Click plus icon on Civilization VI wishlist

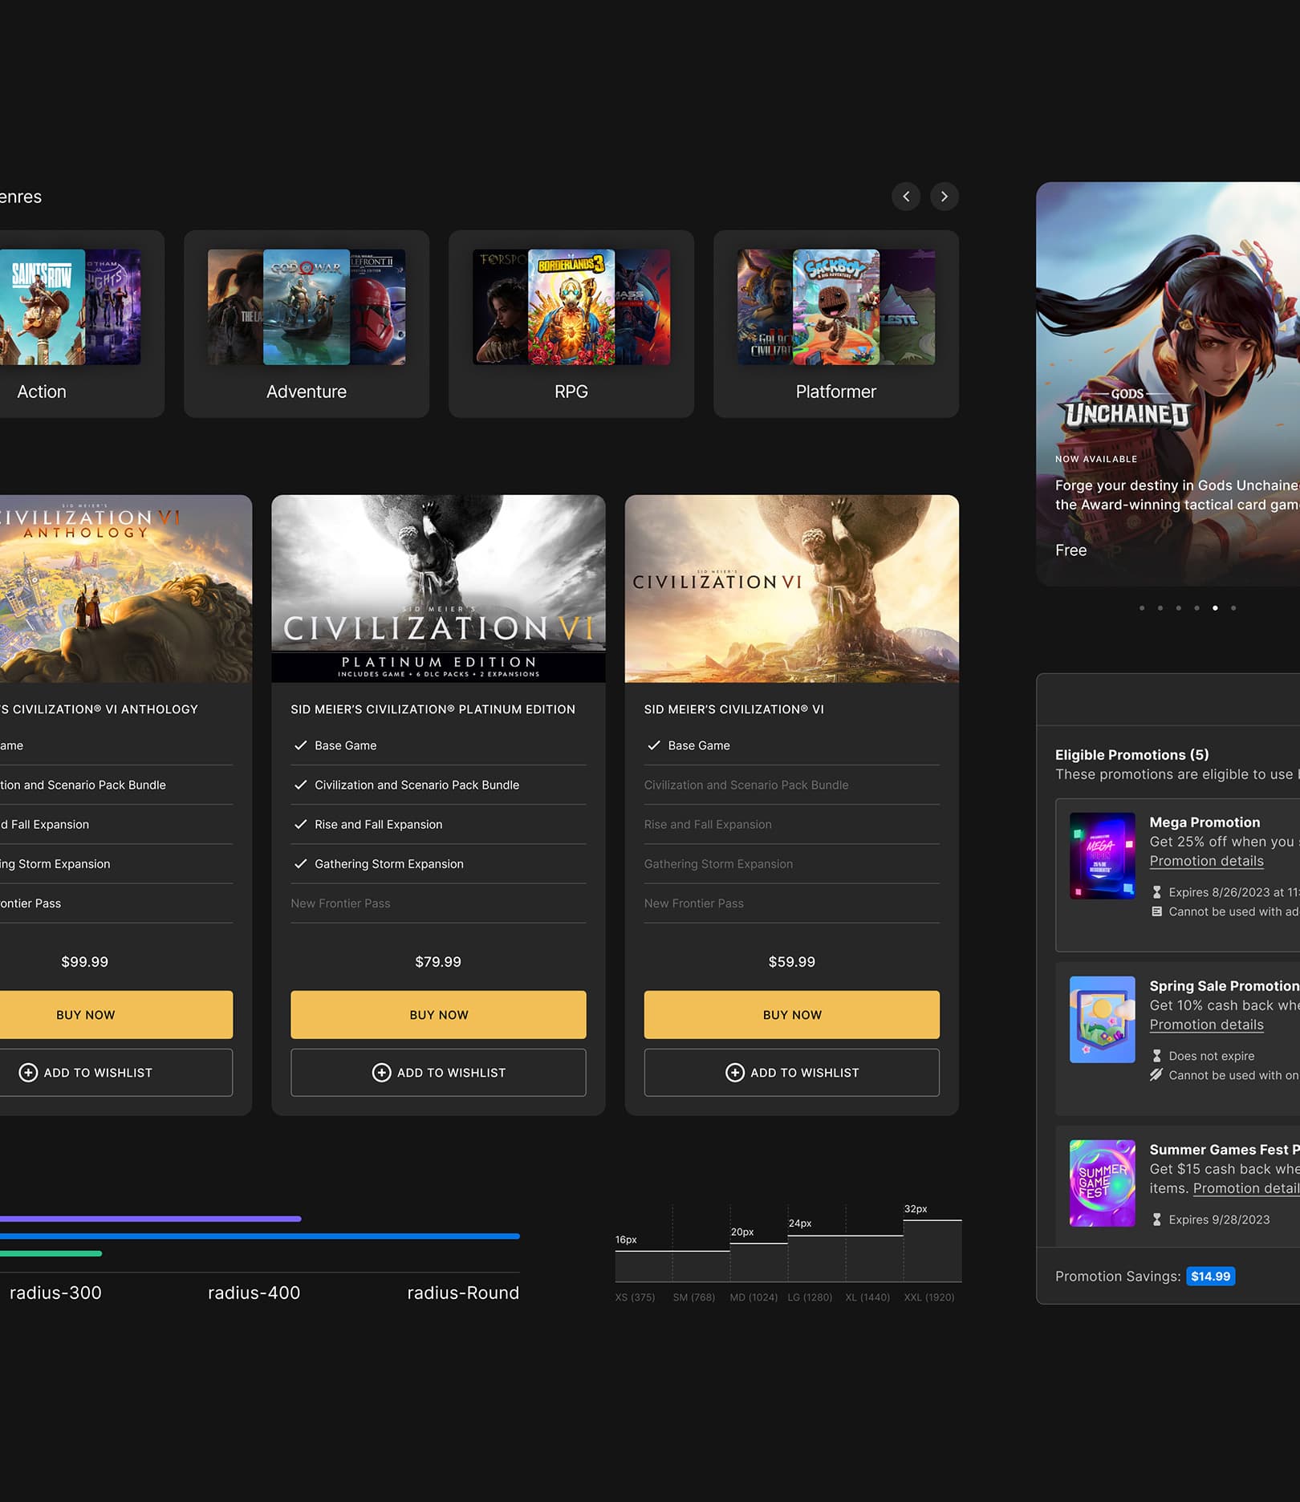coord(735,1073)
